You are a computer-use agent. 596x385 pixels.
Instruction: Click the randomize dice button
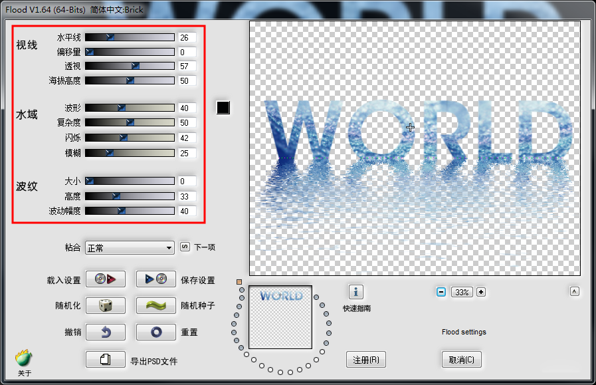(x=105, y=305)
